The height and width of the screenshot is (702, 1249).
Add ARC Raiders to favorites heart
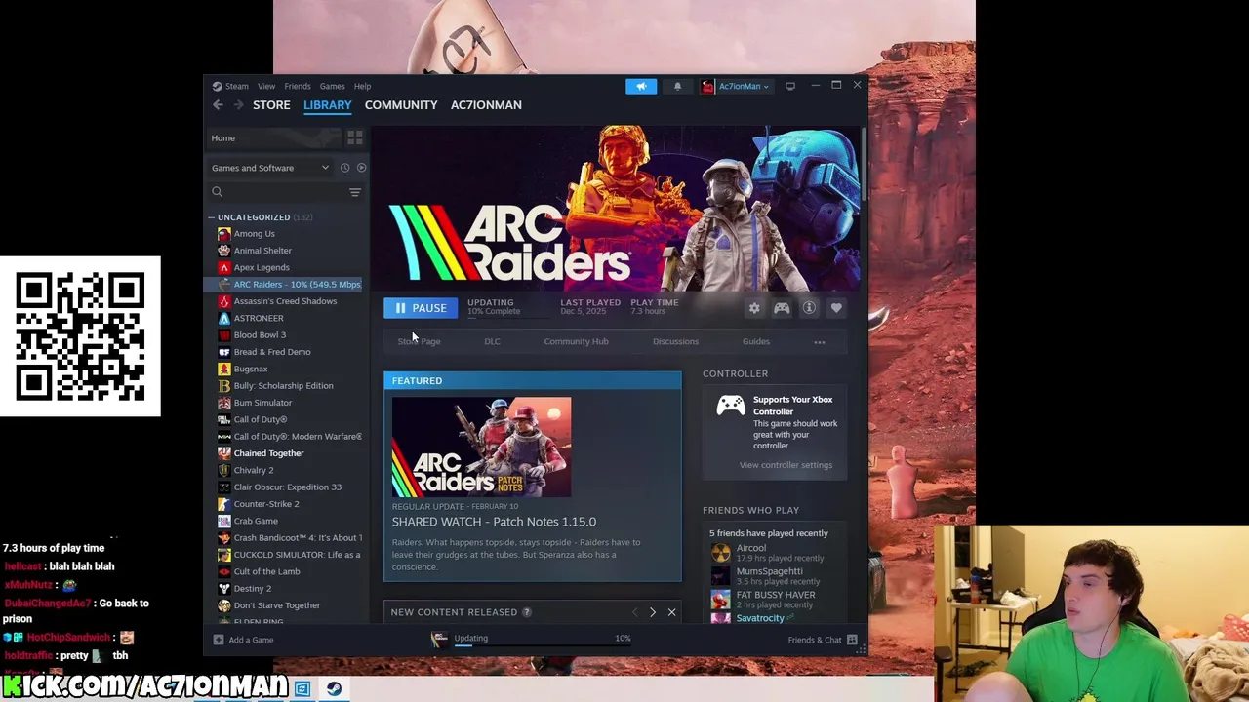pos(836,308)
